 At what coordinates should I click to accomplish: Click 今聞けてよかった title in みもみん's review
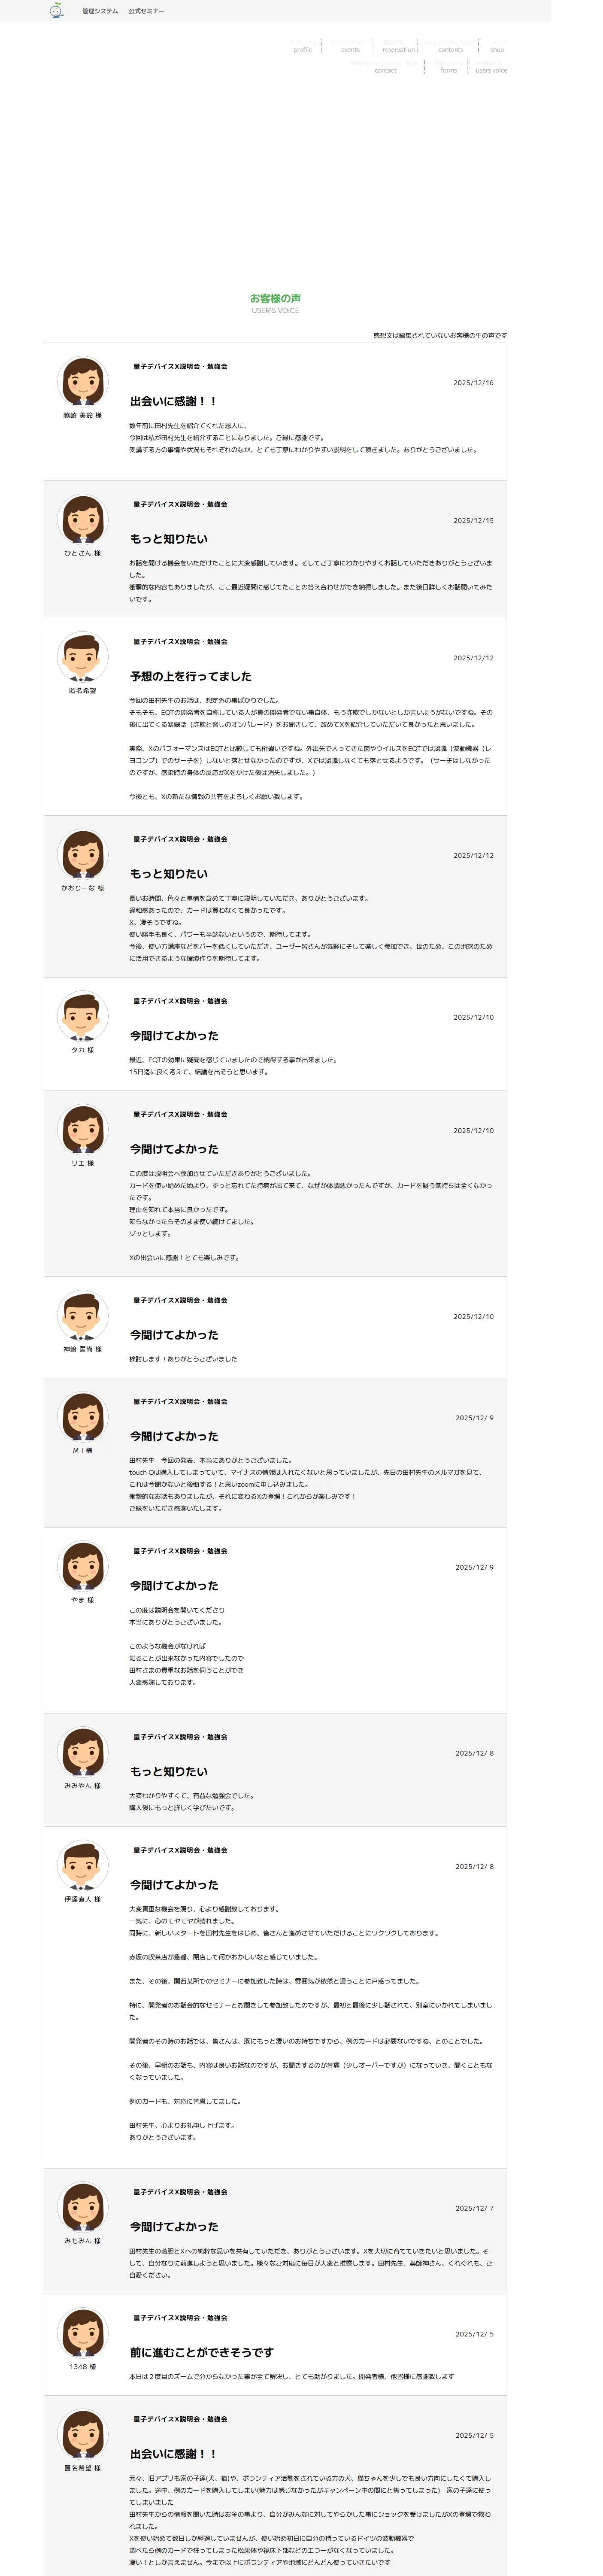pos(174,2227)
